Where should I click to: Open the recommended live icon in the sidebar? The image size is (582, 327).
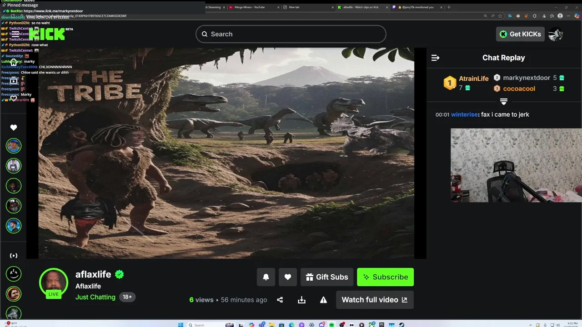pyautogui.click(x=14, y=256)
